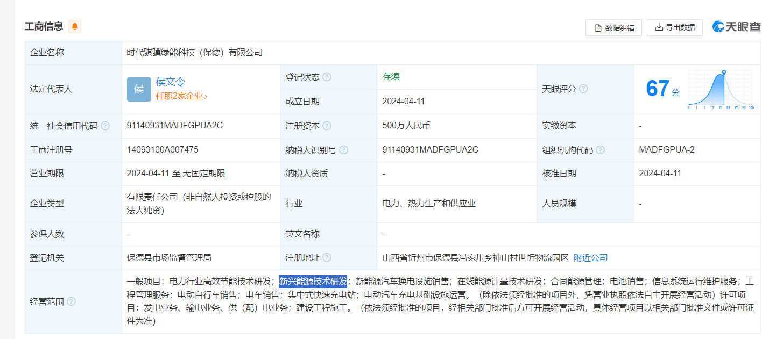Open the 任职2家企业 link
The image size is (769, 339).
pyautogui.click(x=181, y=96)
